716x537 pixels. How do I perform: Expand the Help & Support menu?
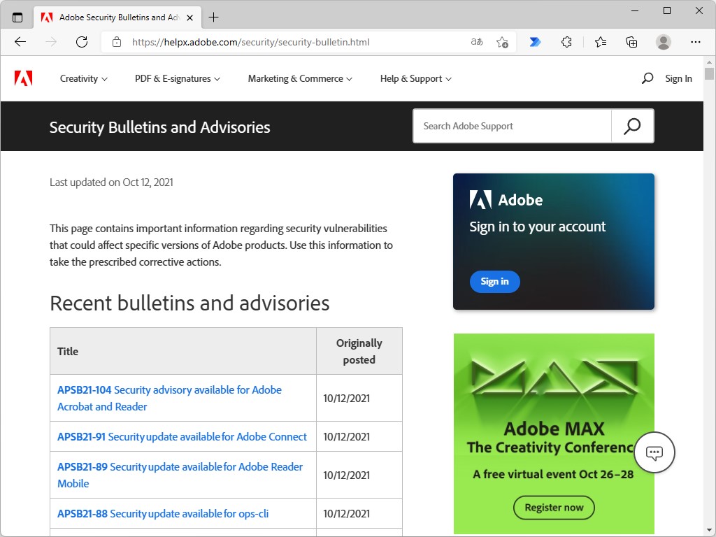[415, 78]
